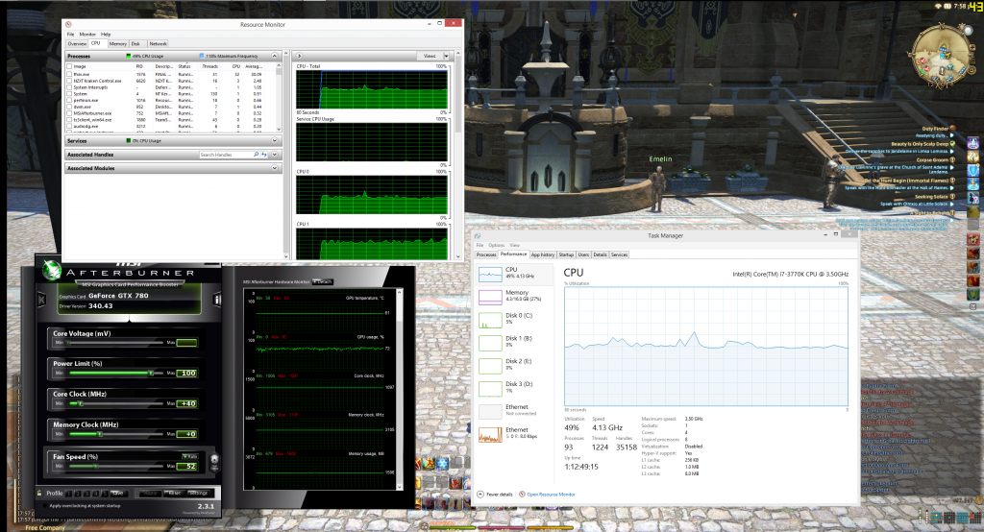The width and height of the screenshot is (984, 532).
Task: Open Afterburner info (i) side button
Action: 217,300
